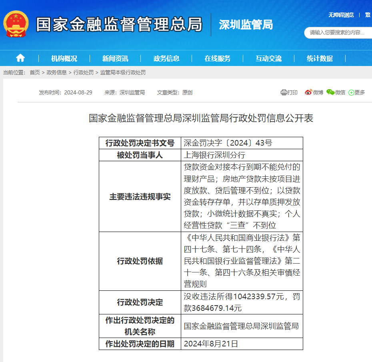
Task: Click 来源：深圳监管局 text
Action: [125, 92]
